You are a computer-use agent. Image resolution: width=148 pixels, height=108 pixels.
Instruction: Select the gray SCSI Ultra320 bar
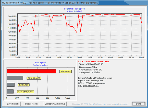[x=15, y=78]
